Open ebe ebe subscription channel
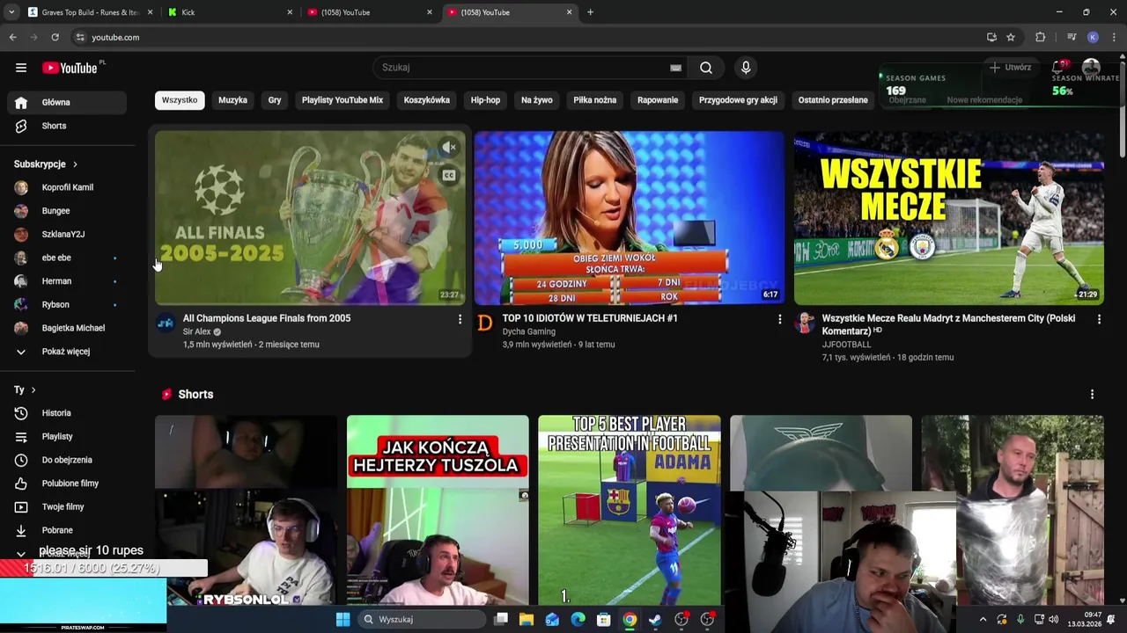 point(67,258)
